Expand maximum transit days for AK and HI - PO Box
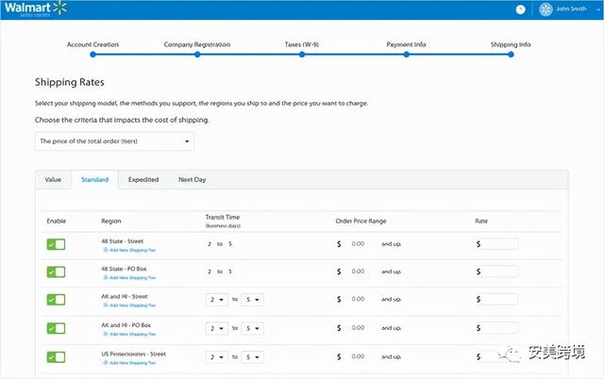604x379 pixels. click(252, 329)
